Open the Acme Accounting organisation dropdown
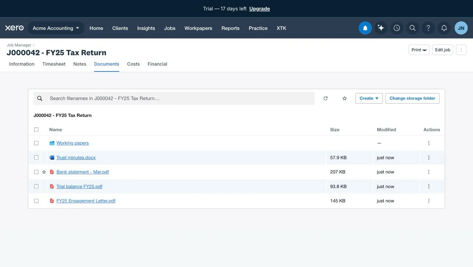Image resolution: width=473 pixels, height=267 pixels. coord(56,28)
